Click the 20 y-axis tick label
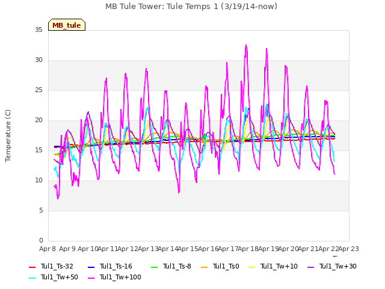 [x=38, y=120]
